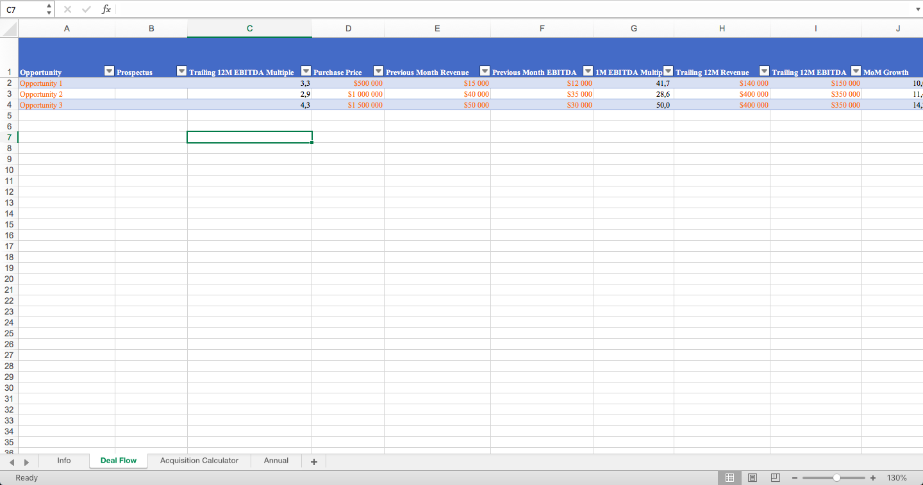The width and height of the screenshot is (923, 485).
Task: Go to previous sheet with left arrow
Action: click(x=11, y=461)
